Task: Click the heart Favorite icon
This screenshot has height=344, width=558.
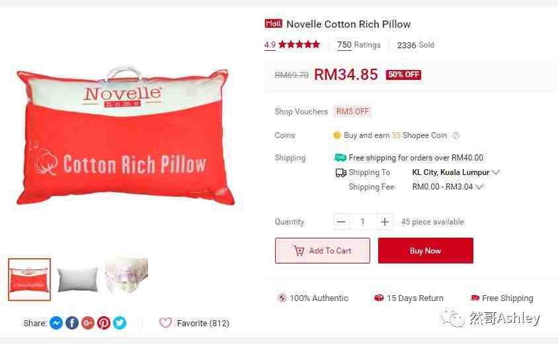Action: point(165,323)
